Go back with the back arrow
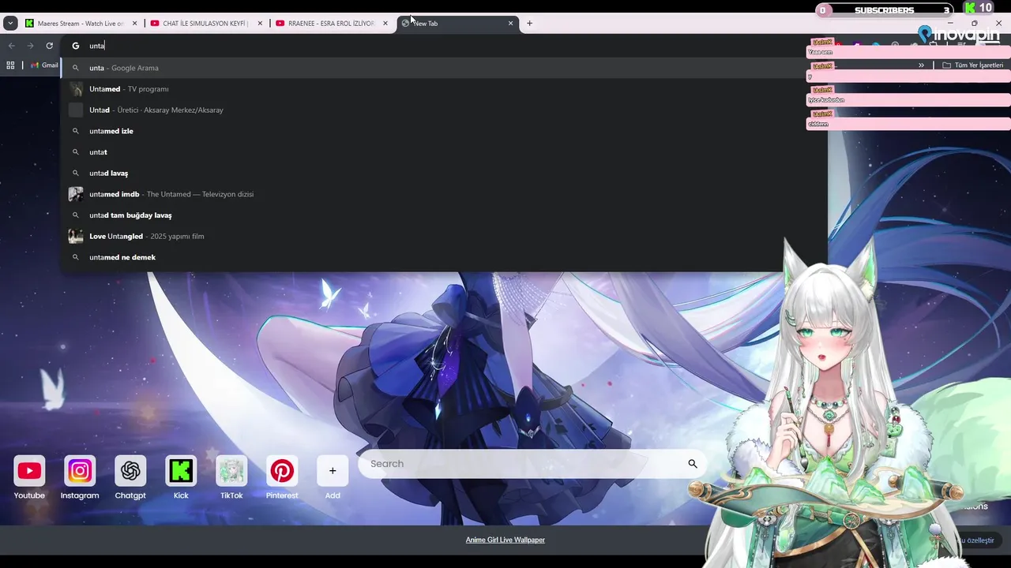The width and height of the screenshot is (1011, 568). 12,46
